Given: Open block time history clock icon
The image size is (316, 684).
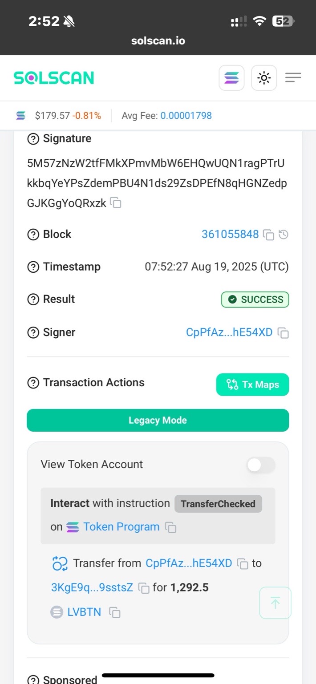Looking at the screenshot, I should click(x=284, y=235).
